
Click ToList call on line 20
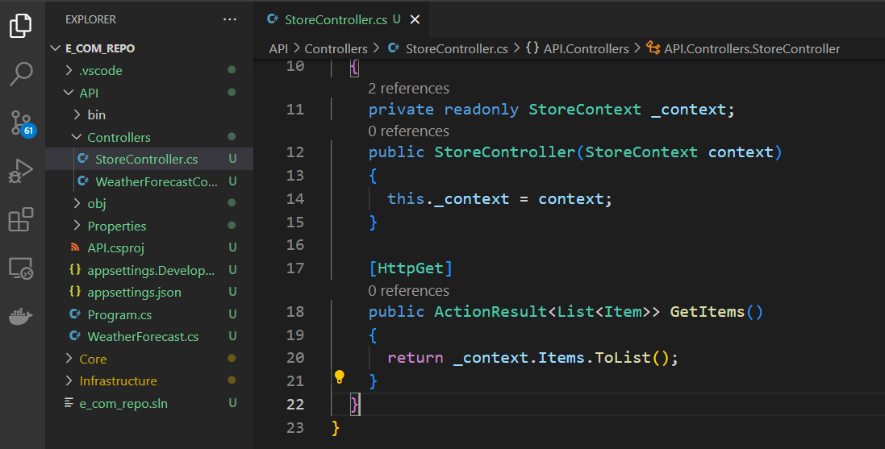[x=623, y=358]
